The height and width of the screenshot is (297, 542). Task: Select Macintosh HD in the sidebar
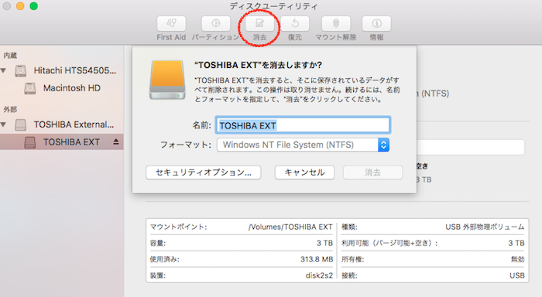point(62,88)
